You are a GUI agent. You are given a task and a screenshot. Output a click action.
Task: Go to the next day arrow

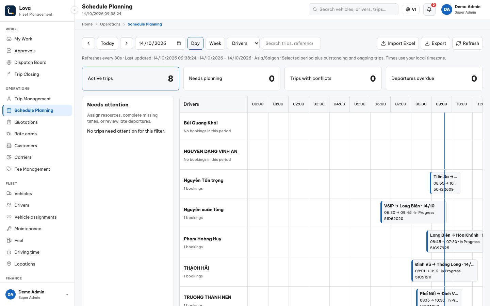(127, 43)
